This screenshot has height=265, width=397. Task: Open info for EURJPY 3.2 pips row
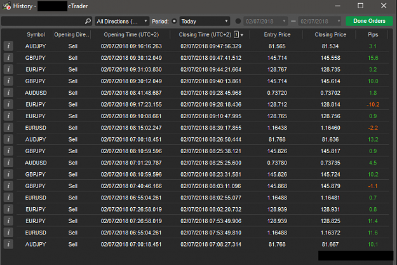coord(8,69)
